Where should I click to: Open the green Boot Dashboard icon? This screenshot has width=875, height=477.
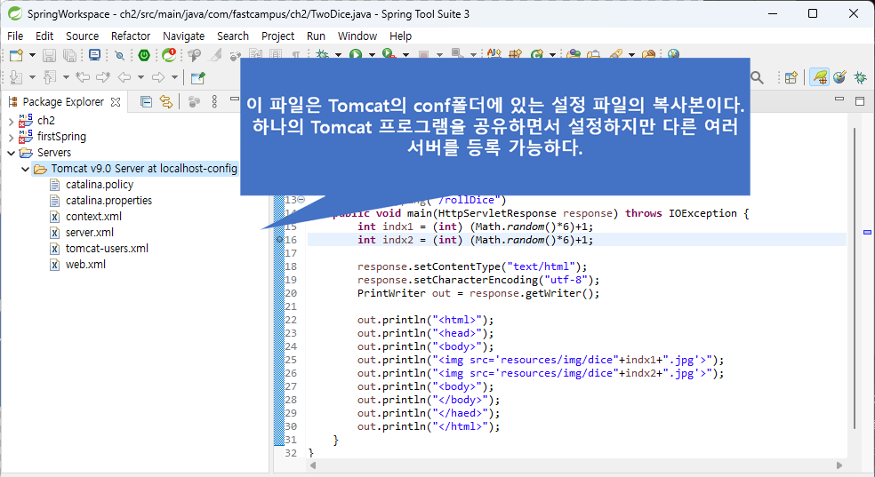pos(144,55)
